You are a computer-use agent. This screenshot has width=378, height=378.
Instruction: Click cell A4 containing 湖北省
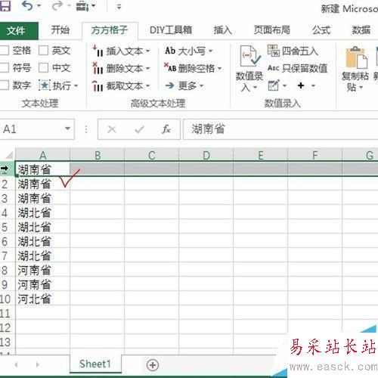(x=42, y=213)
